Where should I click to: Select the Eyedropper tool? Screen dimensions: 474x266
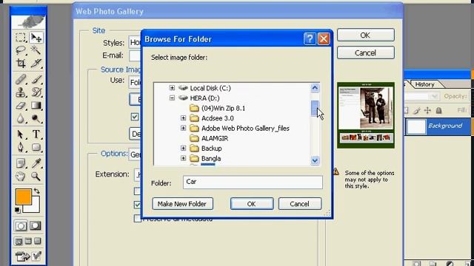point(36,163)
